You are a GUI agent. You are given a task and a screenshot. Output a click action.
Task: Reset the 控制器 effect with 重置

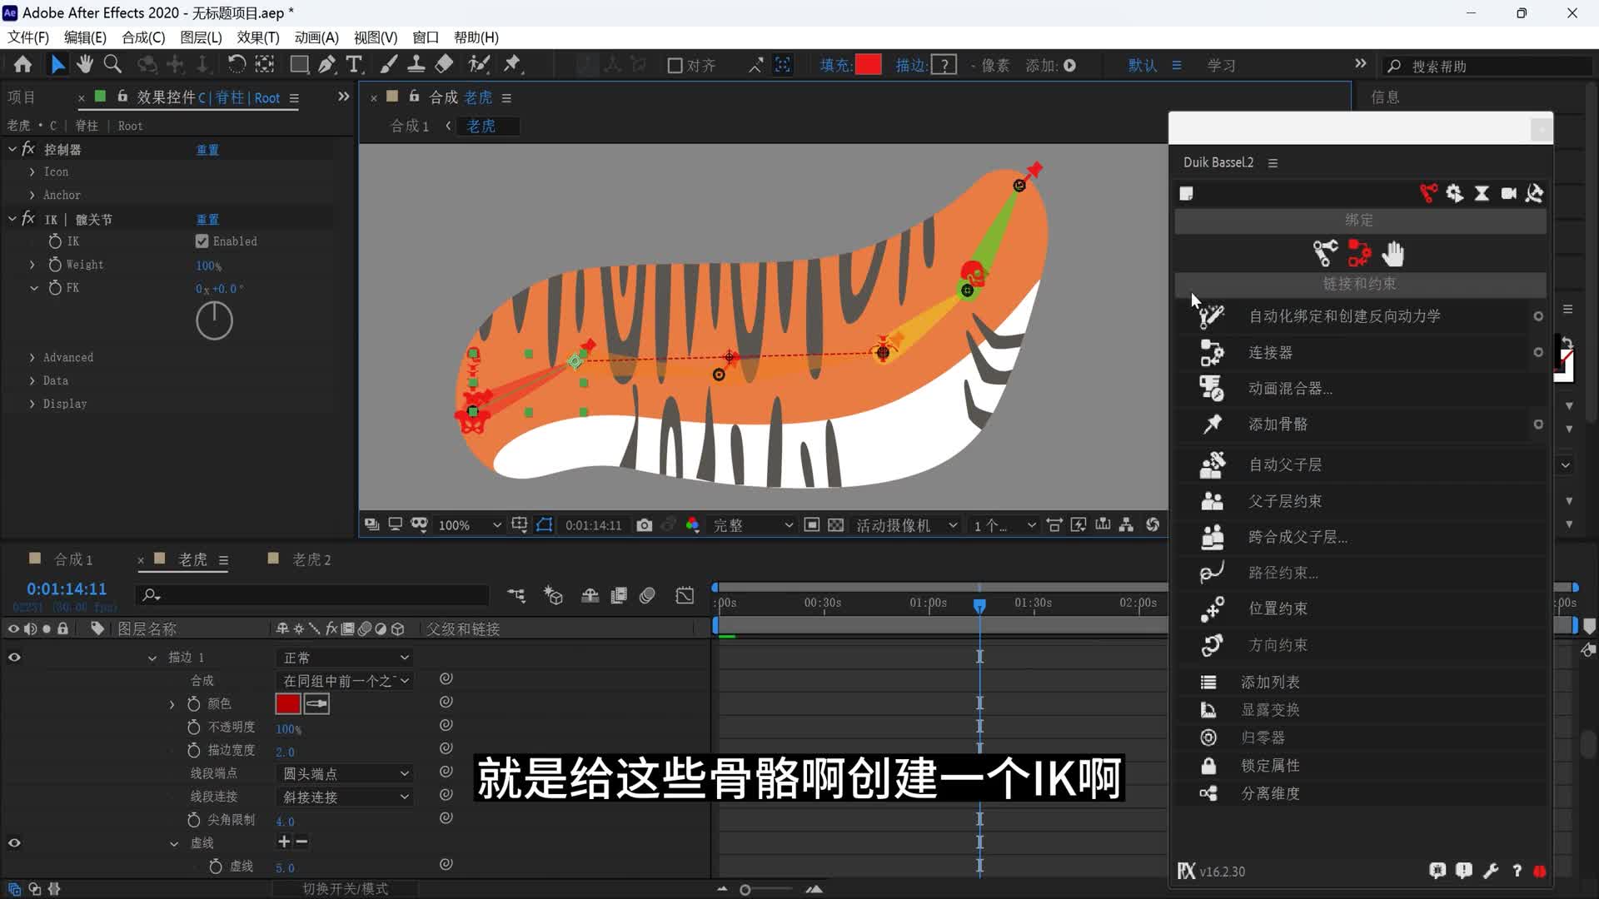click(x=207, y=150)
